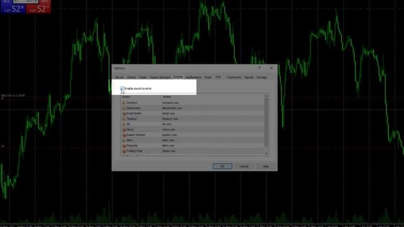Click the Cancel button
The image size is (404, 227).
[x=244, y=166]
